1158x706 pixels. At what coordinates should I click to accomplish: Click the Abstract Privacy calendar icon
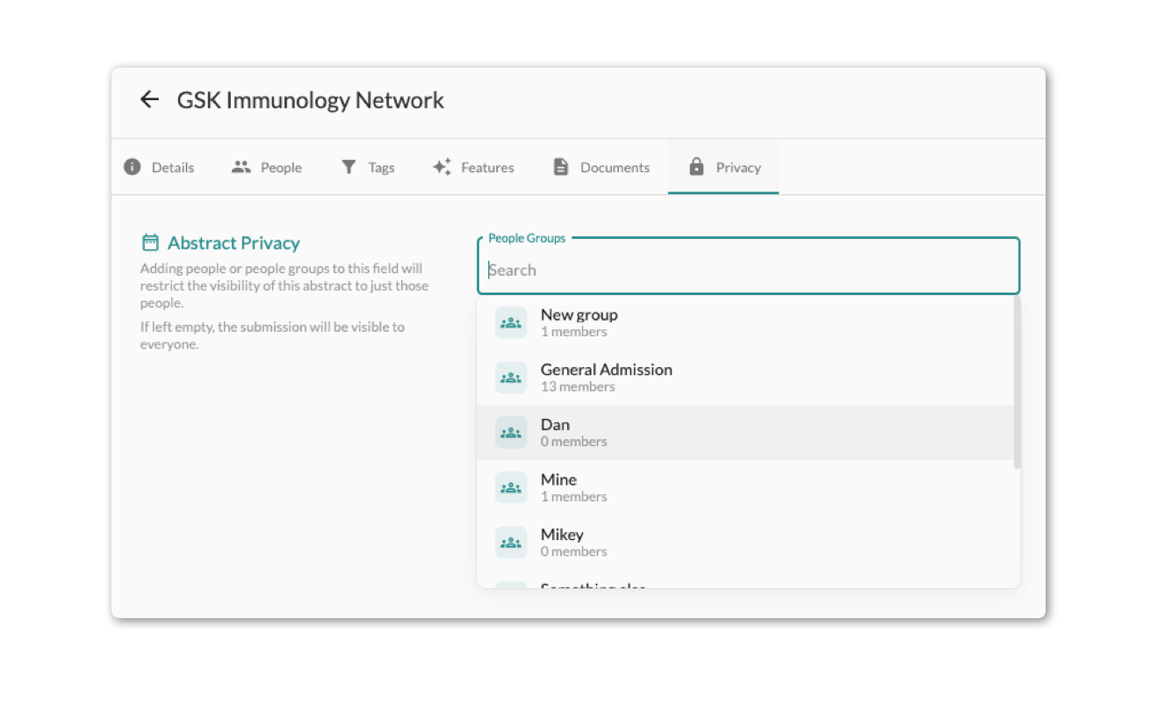(x=150, y=243)
